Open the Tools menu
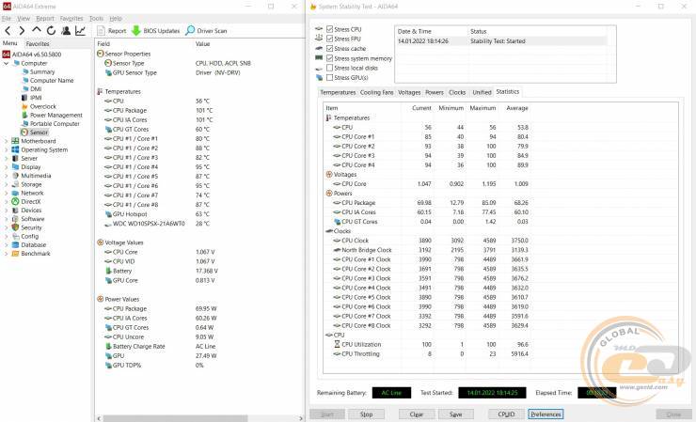 click(96, 19)
